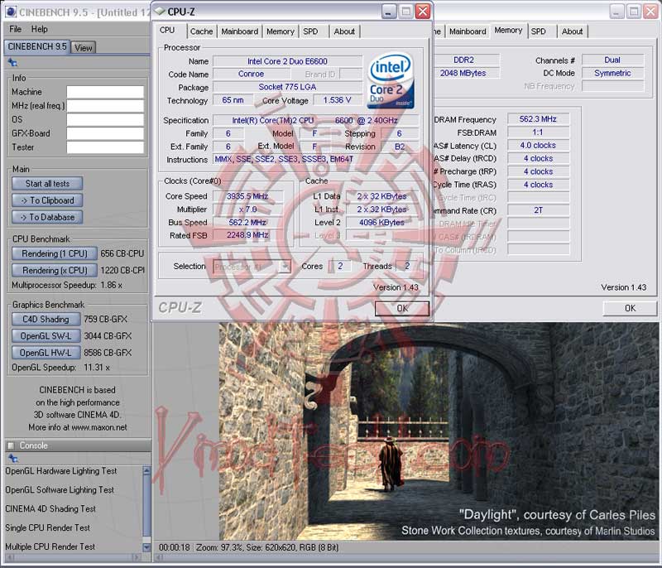Image resolution: width=662 pixels, height=568 pixels.
Task: Click Start all tests button
Action: coord(47,183)
